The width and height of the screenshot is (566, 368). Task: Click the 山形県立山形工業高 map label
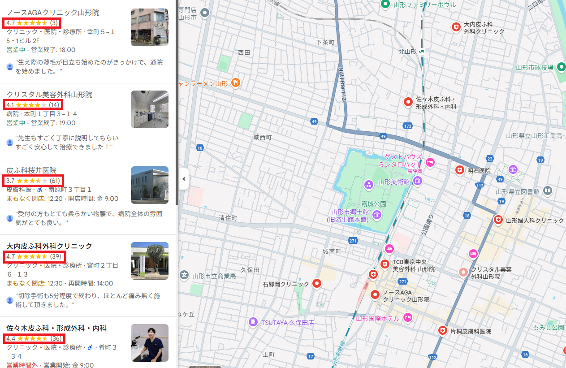[534, 135]
